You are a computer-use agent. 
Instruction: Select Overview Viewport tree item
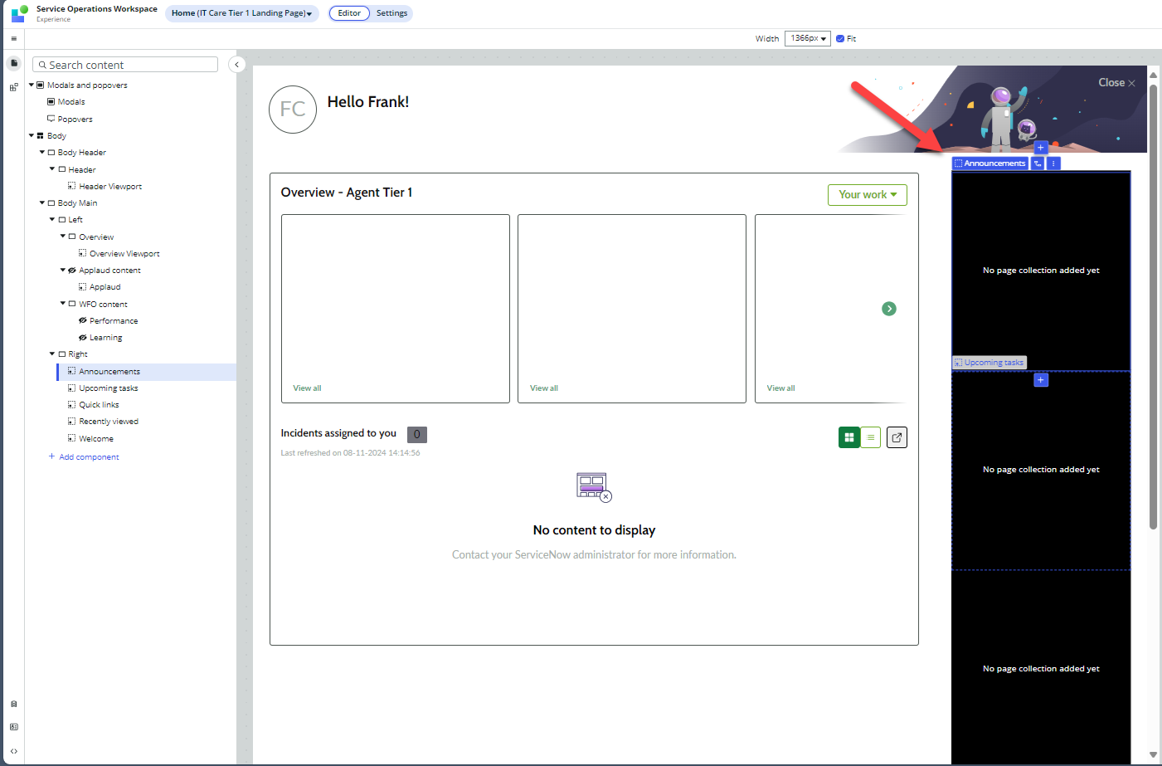[124, 254]
